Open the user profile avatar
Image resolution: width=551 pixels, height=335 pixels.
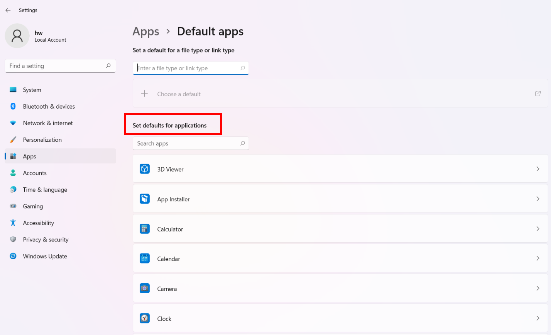(17, 36)
